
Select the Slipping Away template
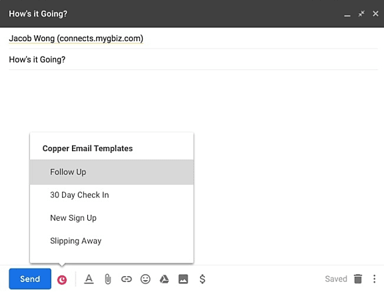[112, 241]
